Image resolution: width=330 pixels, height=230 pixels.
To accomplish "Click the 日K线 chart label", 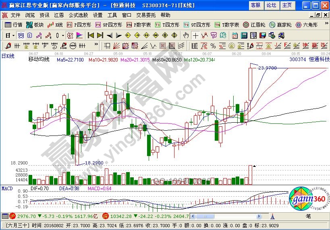I will click(x=8, y=56).
